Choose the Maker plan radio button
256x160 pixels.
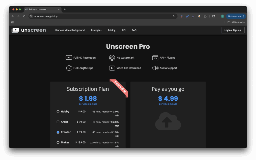tap(58, 143)
